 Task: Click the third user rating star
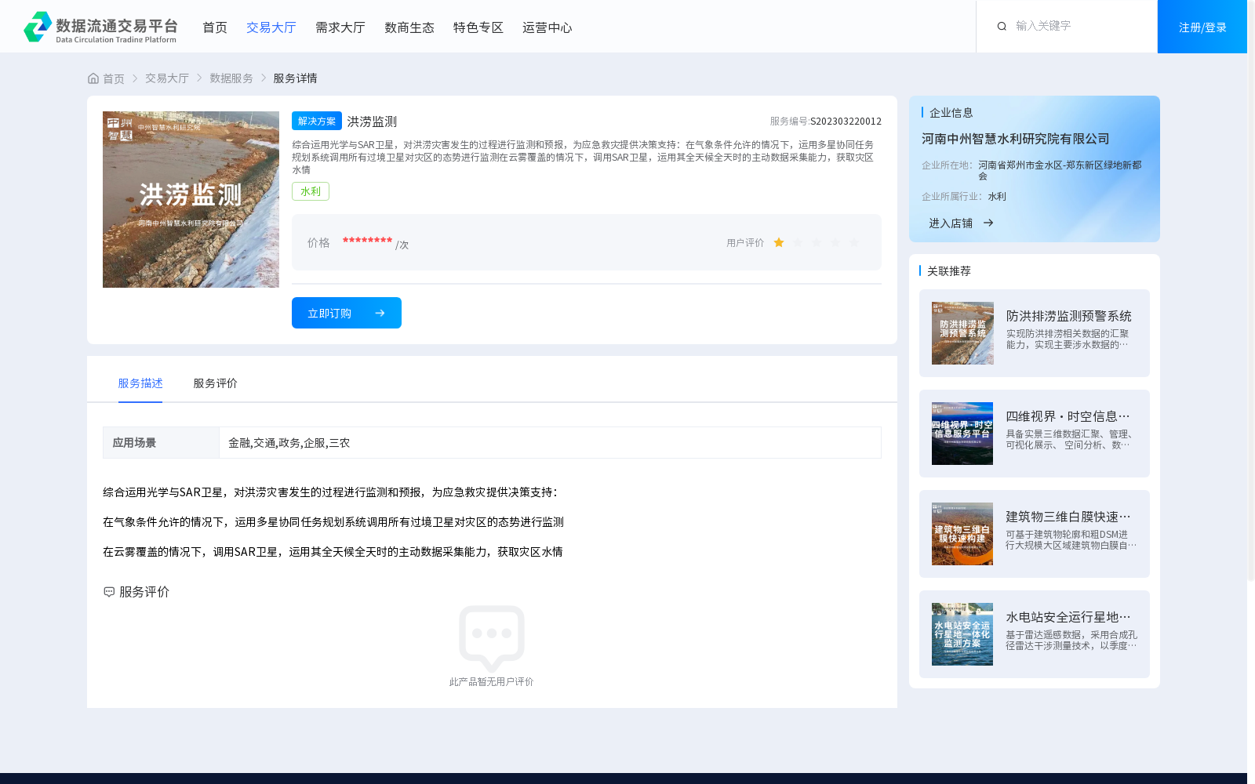(817, 243)
